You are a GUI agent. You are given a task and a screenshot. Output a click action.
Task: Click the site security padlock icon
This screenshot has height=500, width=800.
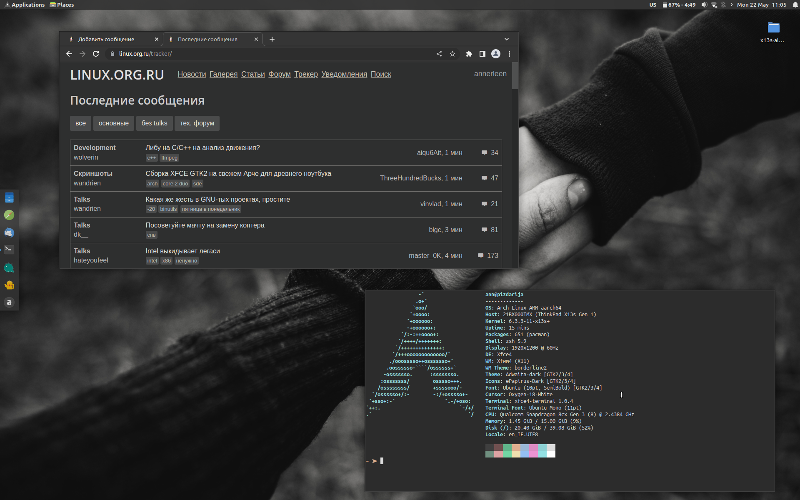pos(112,54)
